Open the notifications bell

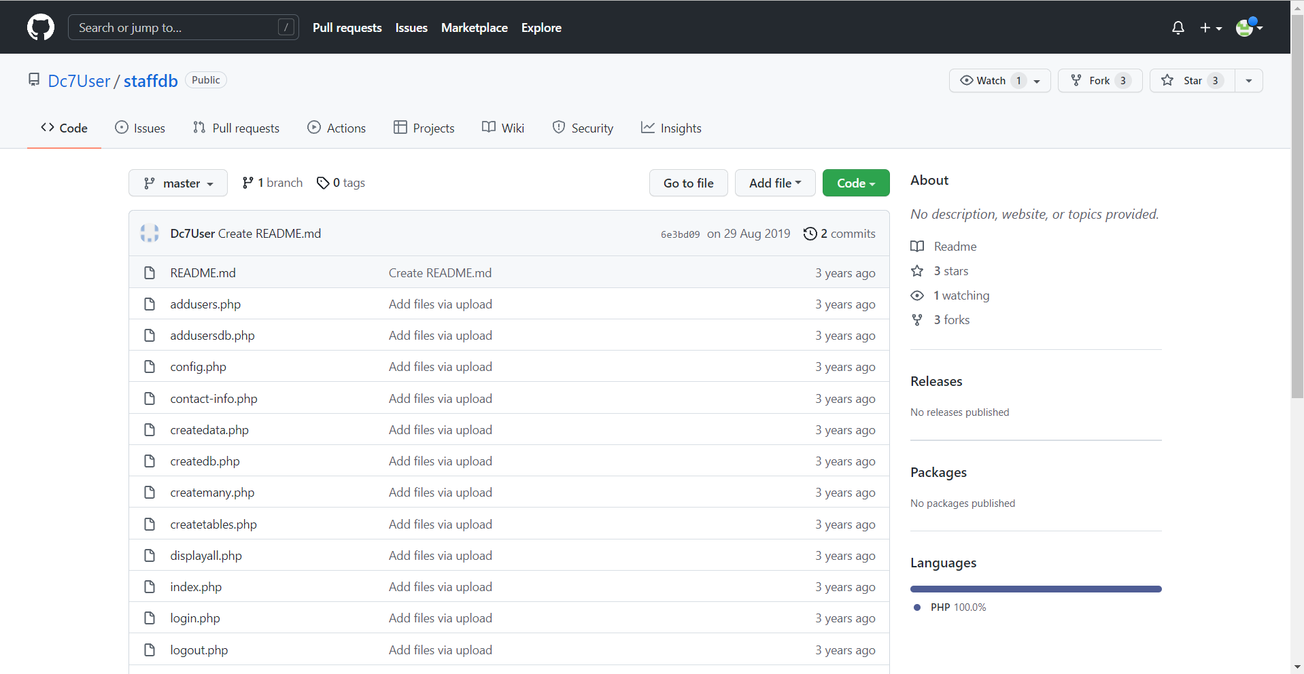[1178, 28]
